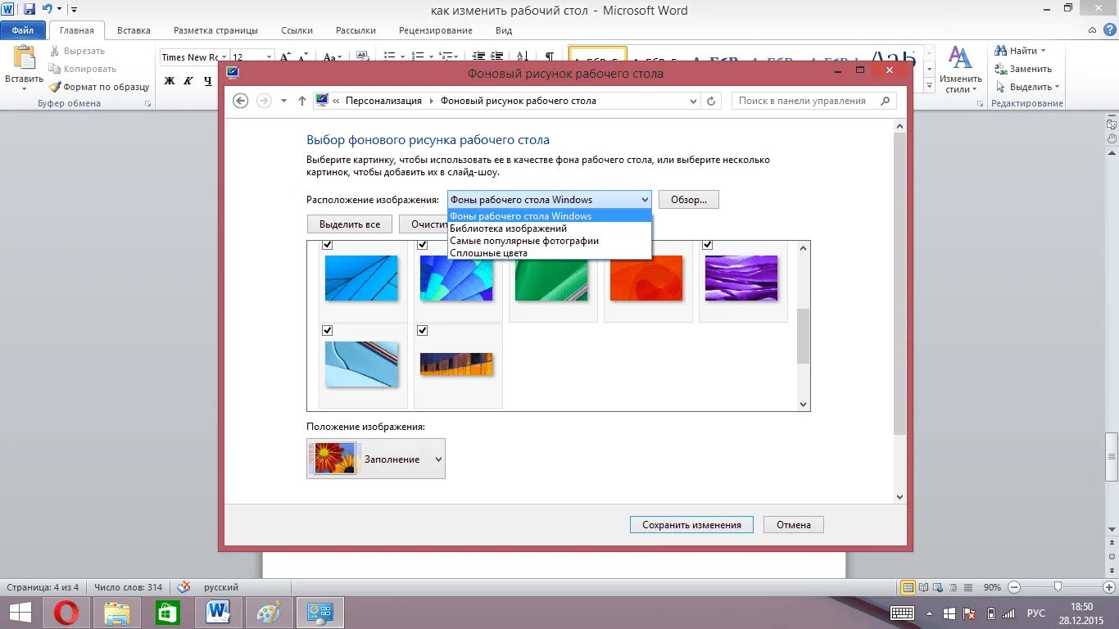Choose Сплошные цвета option
Image resolution: width=1119 pixels, height=629 pixels.
[x=550, y=253]
